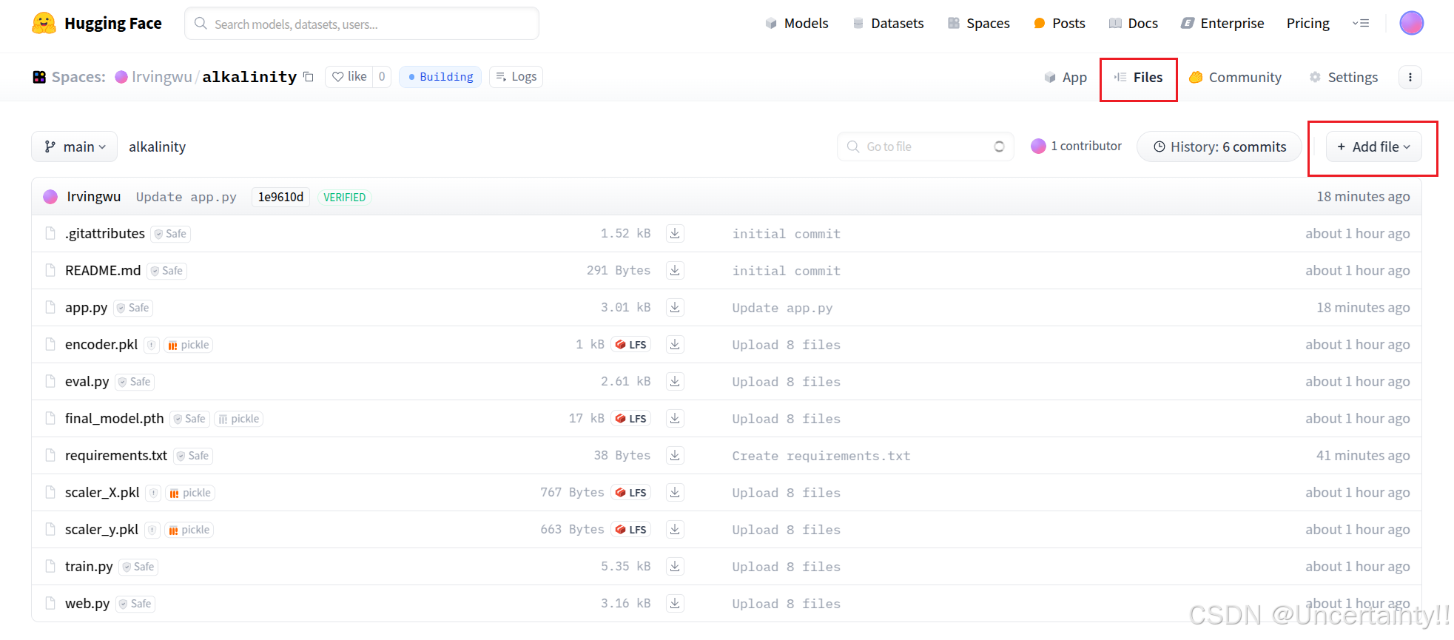Open the 'Create requirements.txt' commit
The image size is (1454, 640).
[x=821, y=456]
